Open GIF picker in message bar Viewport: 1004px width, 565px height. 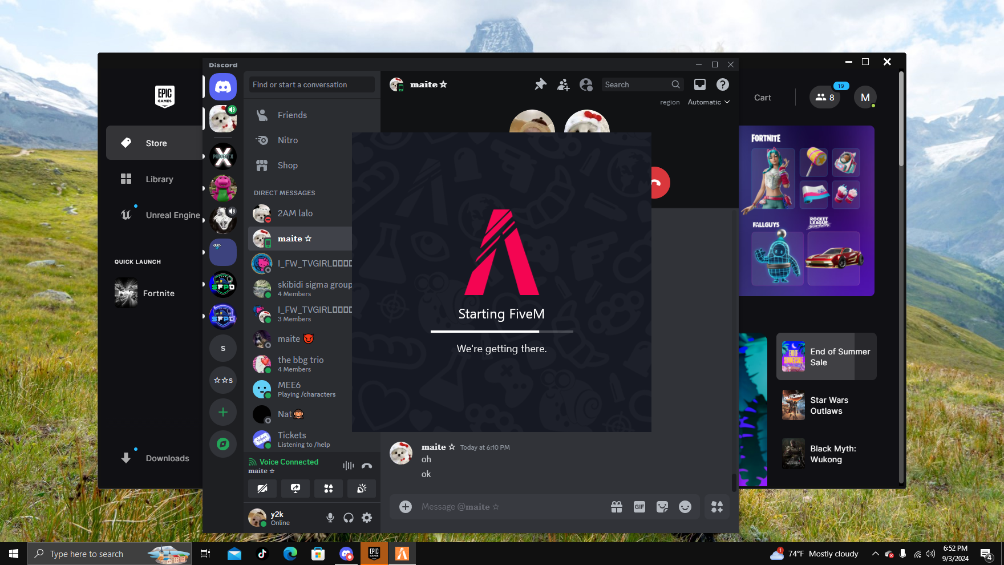point(639,507)
